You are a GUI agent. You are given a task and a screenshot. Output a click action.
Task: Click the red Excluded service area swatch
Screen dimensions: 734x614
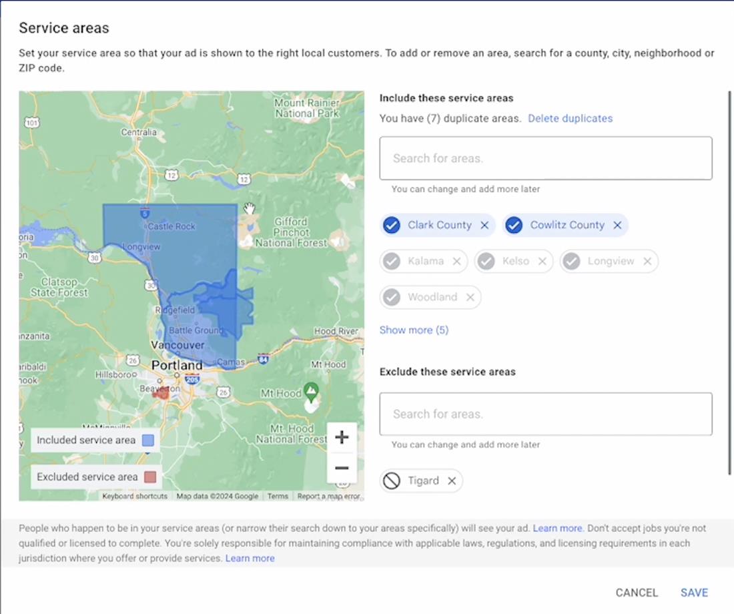tap(149, 477)
